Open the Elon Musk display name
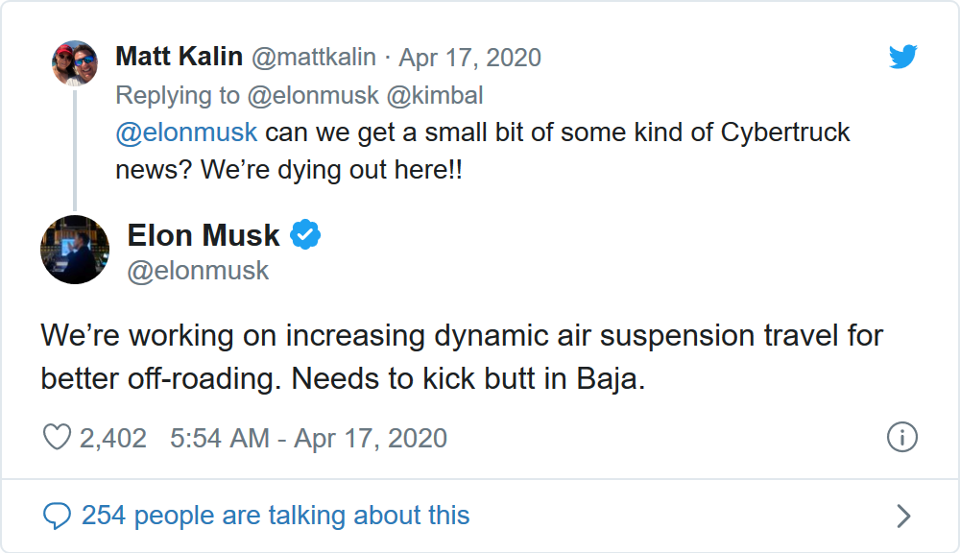Screen dimensions: 960x553 pos(204,235)
